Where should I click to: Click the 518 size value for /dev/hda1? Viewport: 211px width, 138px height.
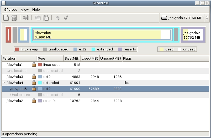click(77, 65)
